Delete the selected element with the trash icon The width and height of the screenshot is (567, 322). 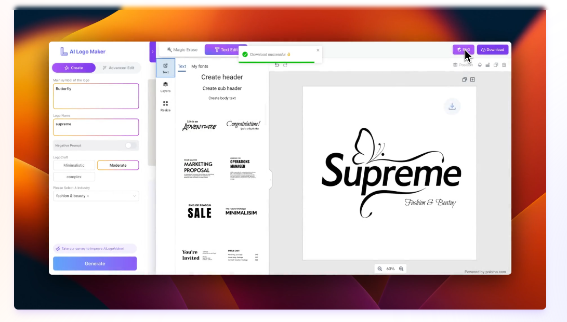504,65
